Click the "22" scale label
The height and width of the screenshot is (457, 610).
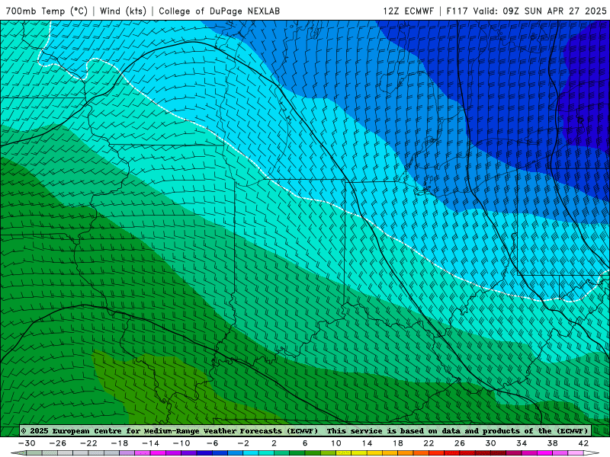pos(429,443)
